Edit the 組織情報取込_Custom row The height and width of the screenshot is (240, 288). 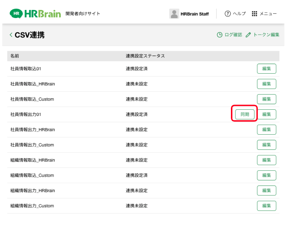click(266, 175)
